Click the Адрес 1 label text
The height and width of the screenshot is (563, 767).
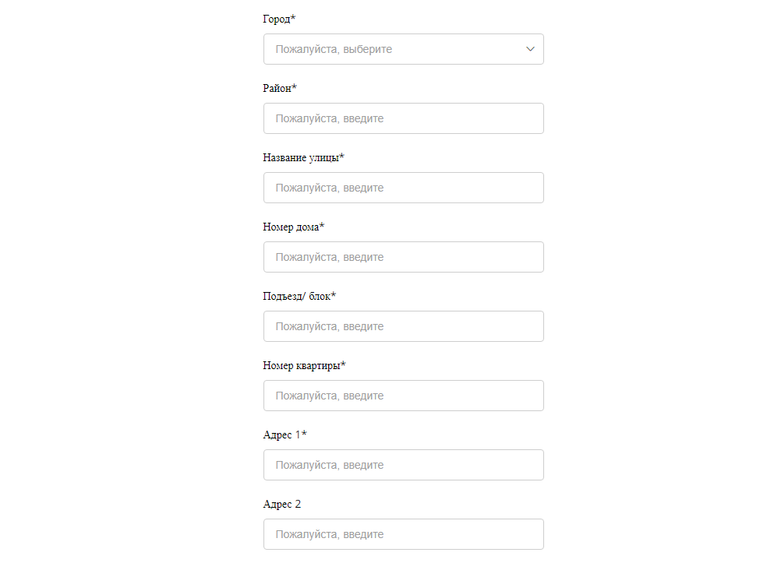281,435
